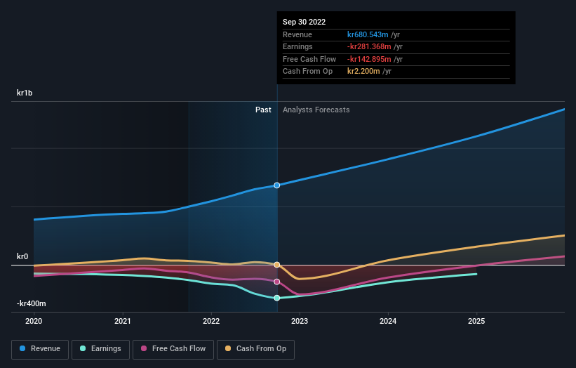Viewport: 576px width, 368px height.
Task: Click the orange Cash From Op legend dot
Action: 228,348
